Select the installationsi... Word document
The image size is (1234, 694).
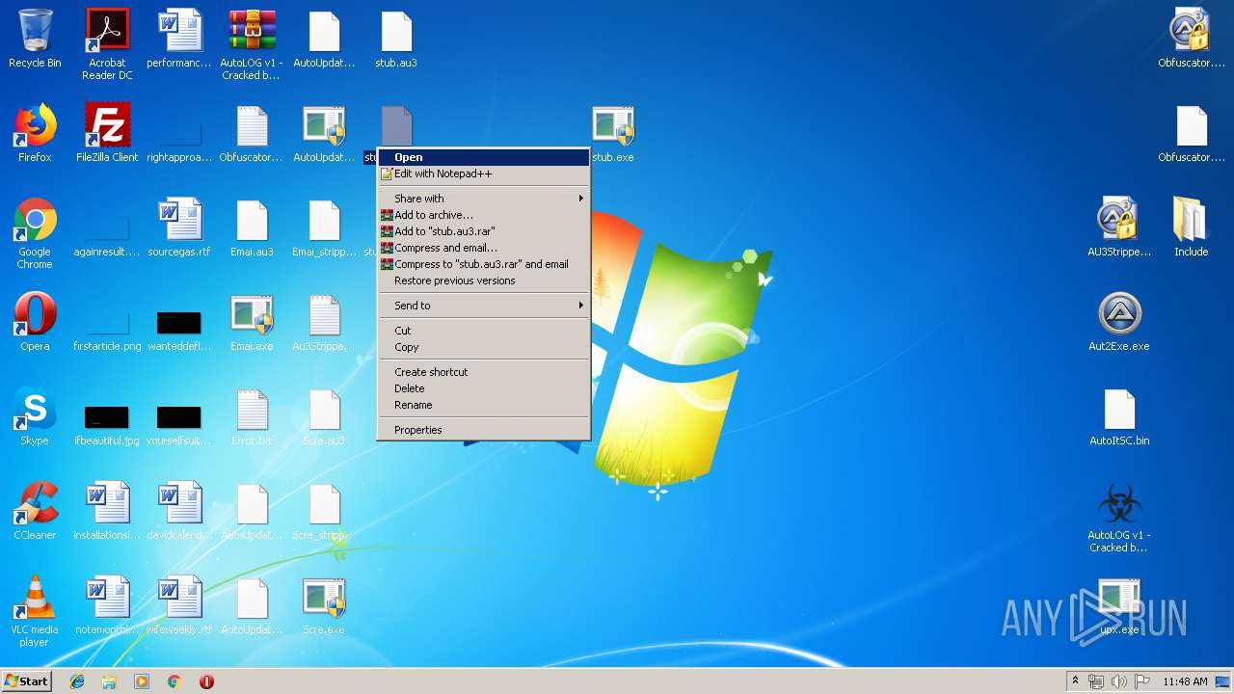point(107,511)
